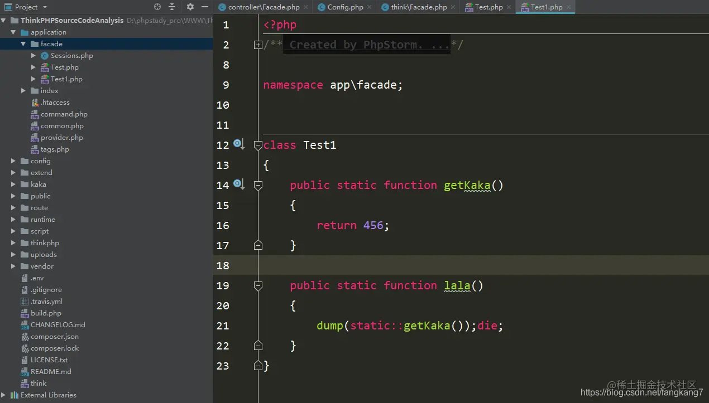709x403 pixels.
Task: Fold the lala function block
Action: [x=258, y=286]
